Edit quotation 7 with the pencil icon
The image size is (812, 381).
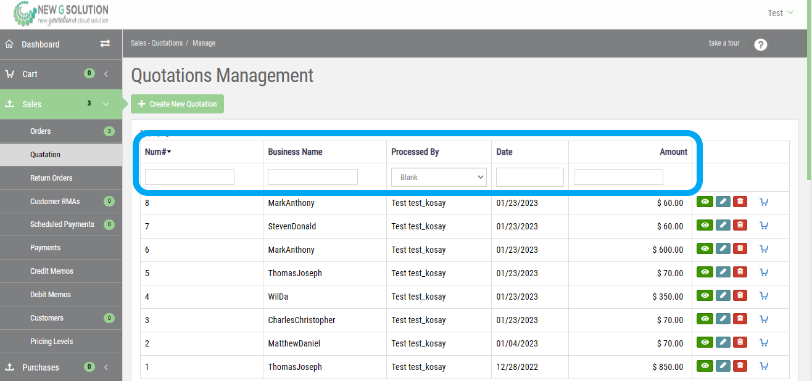pyautogui.click(x=723, y=226)
